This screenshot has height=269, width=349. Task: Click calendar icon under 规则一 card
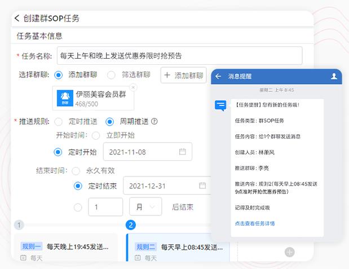tap(23, 258)
